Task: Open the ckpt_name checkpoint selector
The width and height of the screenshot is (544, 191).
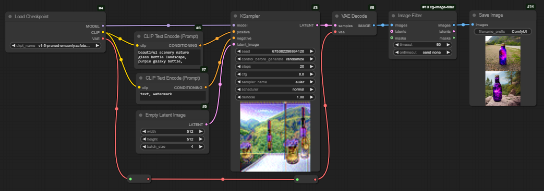Action: point(55,45)
